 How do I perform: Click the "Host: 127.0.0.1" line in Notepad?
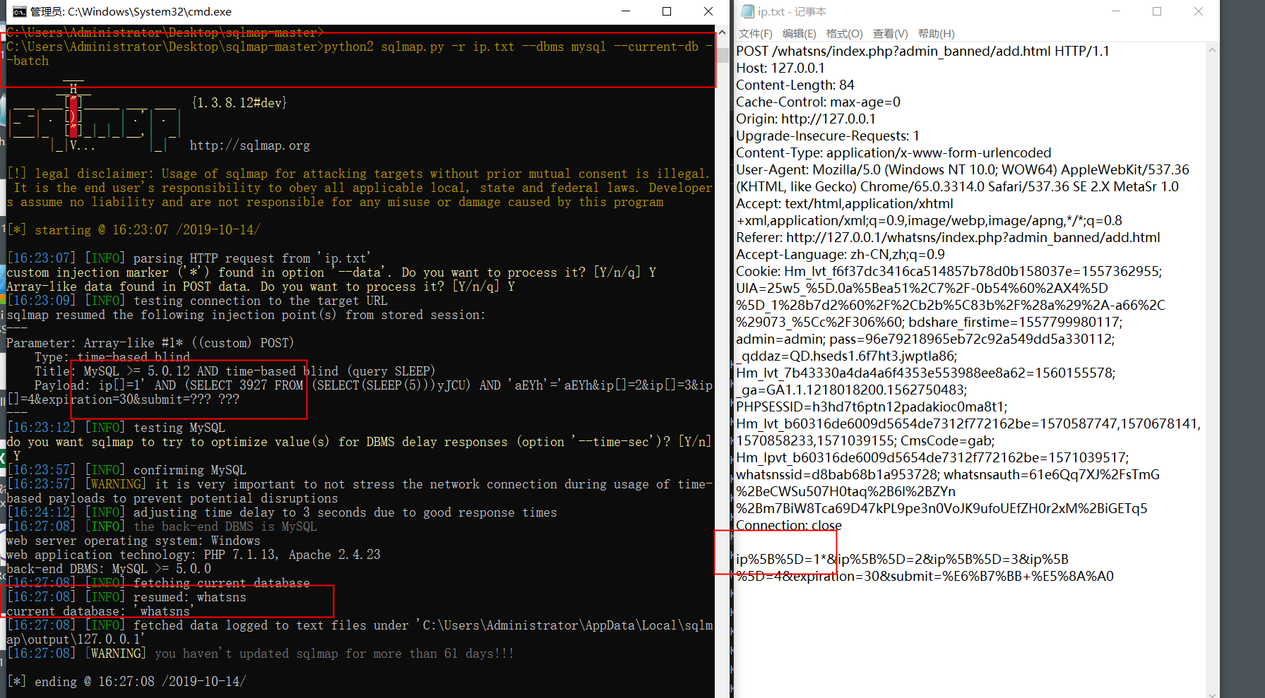tap(780, 68)
